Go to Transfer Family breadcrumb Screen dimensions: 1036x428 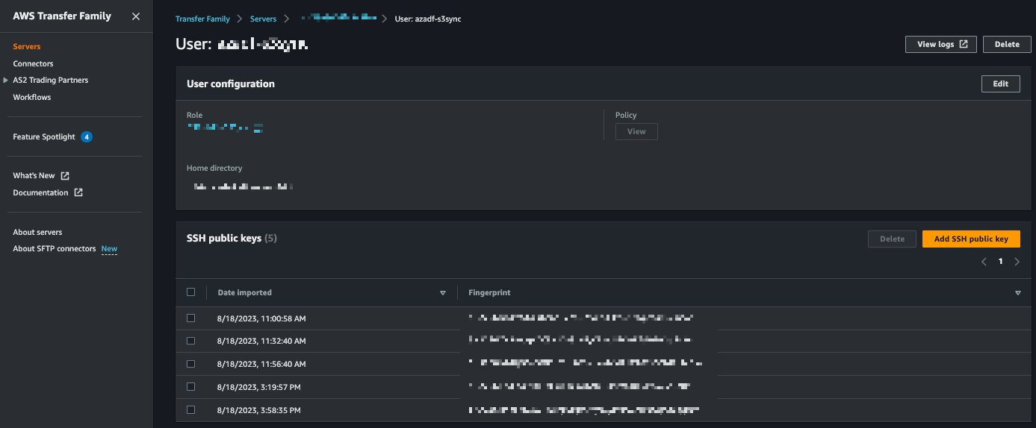203,19
